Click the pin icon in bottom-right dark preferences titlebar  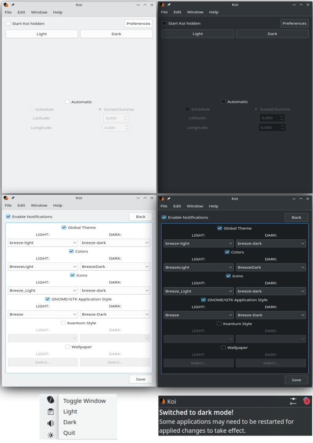coord(168,198)
